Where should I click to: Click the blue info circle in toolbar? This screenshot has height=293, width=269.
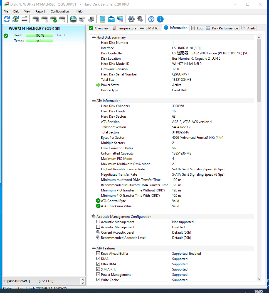pos(160,19)
